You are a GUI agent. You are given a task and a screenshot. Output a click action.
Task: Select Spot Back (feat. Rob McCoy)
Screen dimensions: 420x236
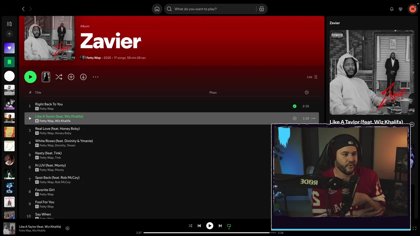[x=57, y=178]
